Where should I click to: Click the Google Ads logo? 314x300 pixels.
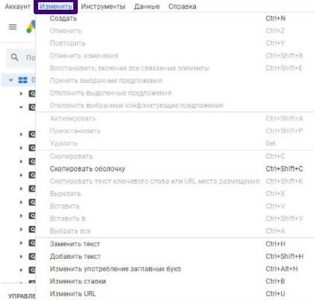click(x=31, y=27)
